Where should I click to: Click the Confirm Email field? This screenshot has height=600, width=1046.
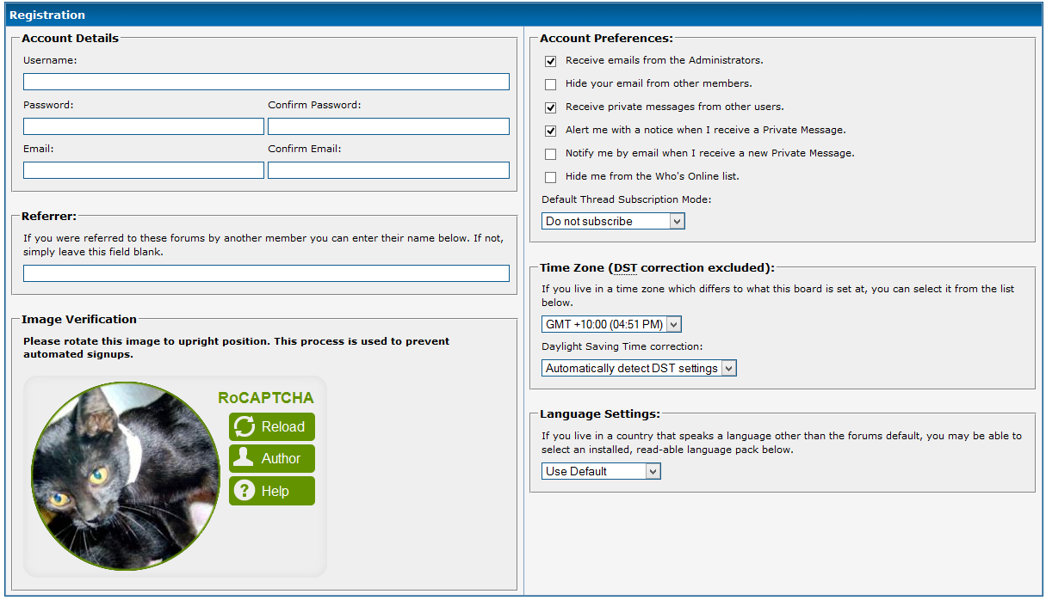(x=388, y=170)
